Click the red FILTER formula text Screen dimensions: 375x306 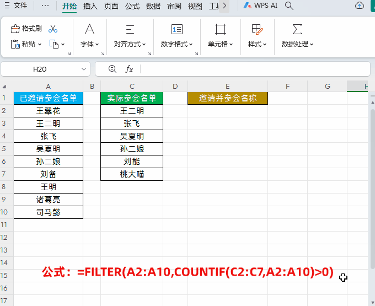(187, 272)
